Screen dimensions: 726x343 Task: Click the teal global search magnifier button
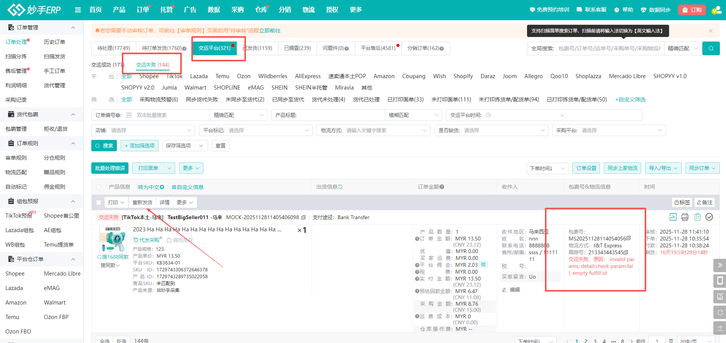711,48
